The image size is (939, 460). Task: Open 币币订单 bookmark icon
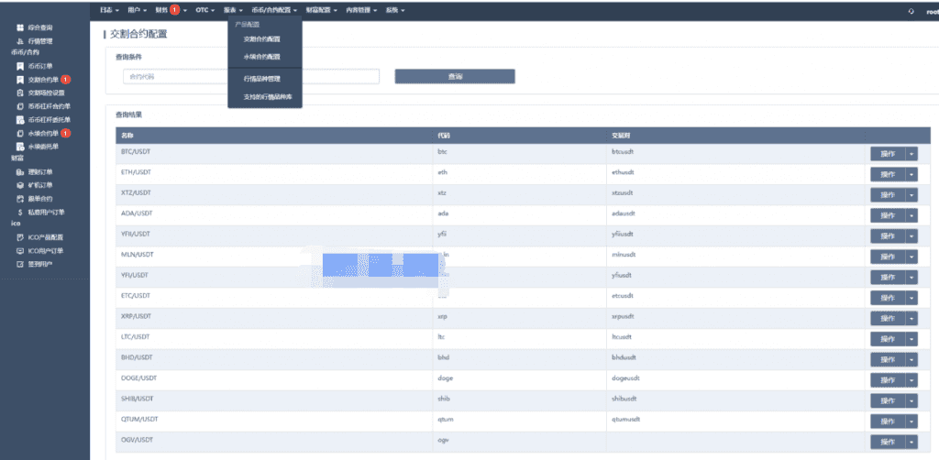[20, 66]
